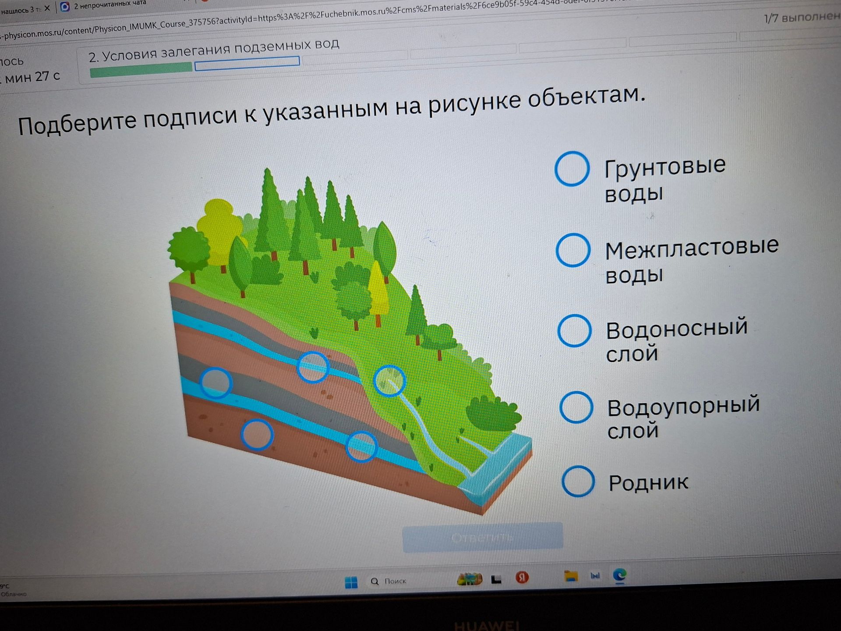Click the blue-outlined current progress segment
This screenshot has width=841, height=631.
(247, 63)
